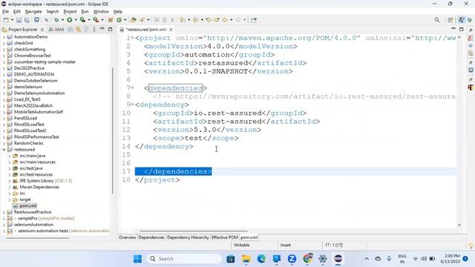Image resolution: width=475 pixels, height=267 pixels.
Task: Collapse the dependency element at line 9
Action: tap(132, 105)
